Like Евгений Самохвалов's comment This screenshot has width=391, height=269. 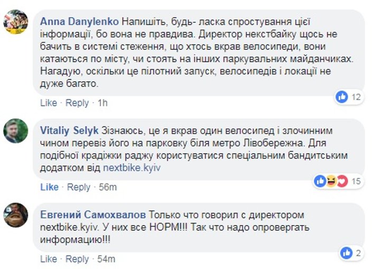coord(48,259)
